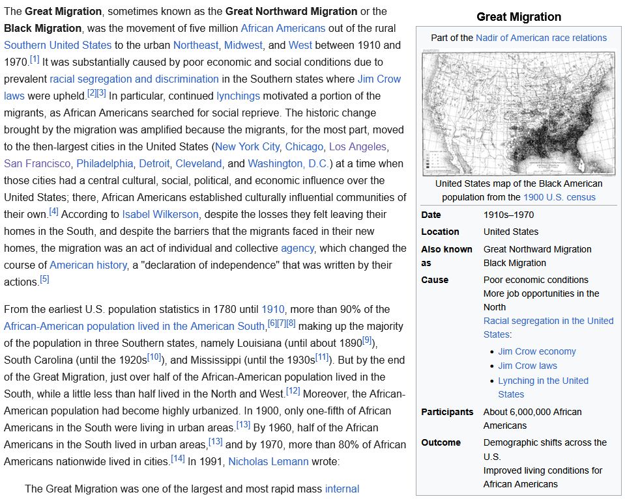Open the Nicholas Lemann link
Viewport: 625px width, 499px height.
click(x=269, y=461)
